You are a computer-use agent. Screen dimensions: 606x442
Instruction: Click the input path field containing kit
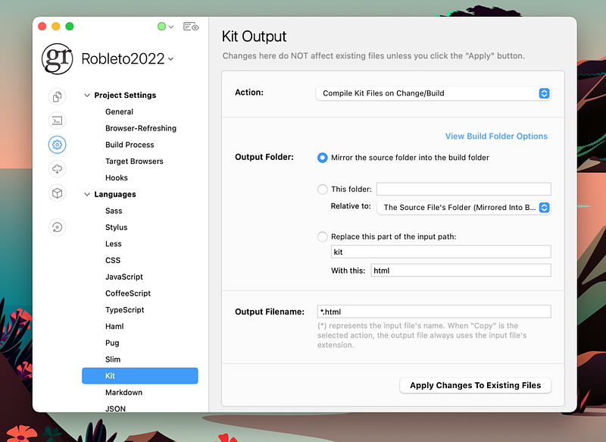(x=441, y=252)
